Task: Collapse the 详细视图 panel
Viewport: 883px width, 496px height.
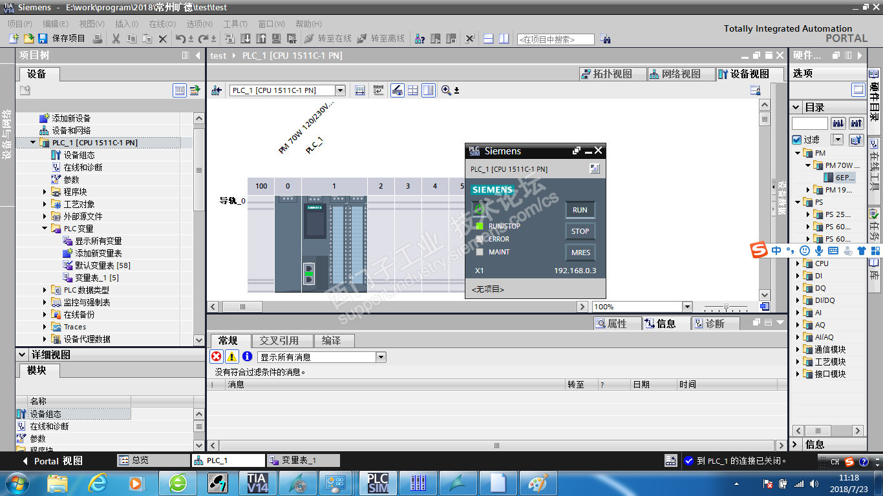Action: pyautogui.click(x=23, y=355)
